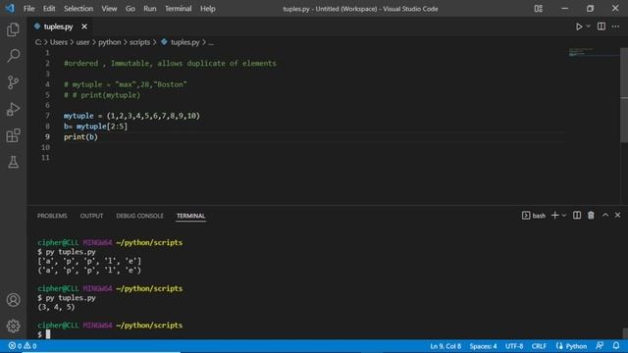
Task: Open the Terminal menu
Action: (179, 9)
